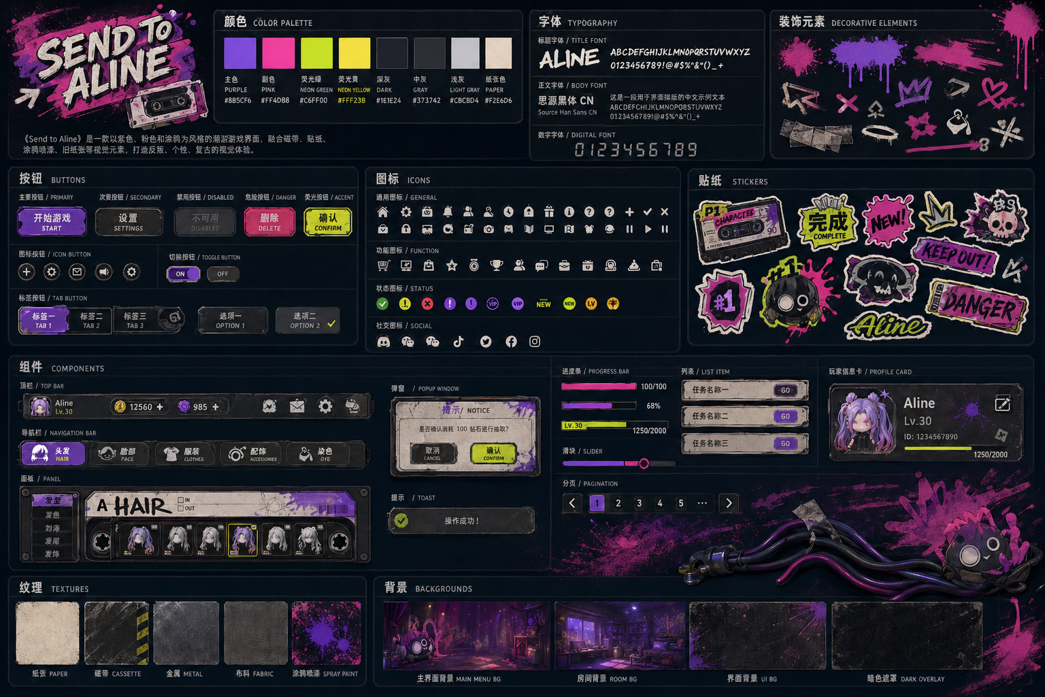Click the gamepad icon in General icons

(x=508, y=229)
